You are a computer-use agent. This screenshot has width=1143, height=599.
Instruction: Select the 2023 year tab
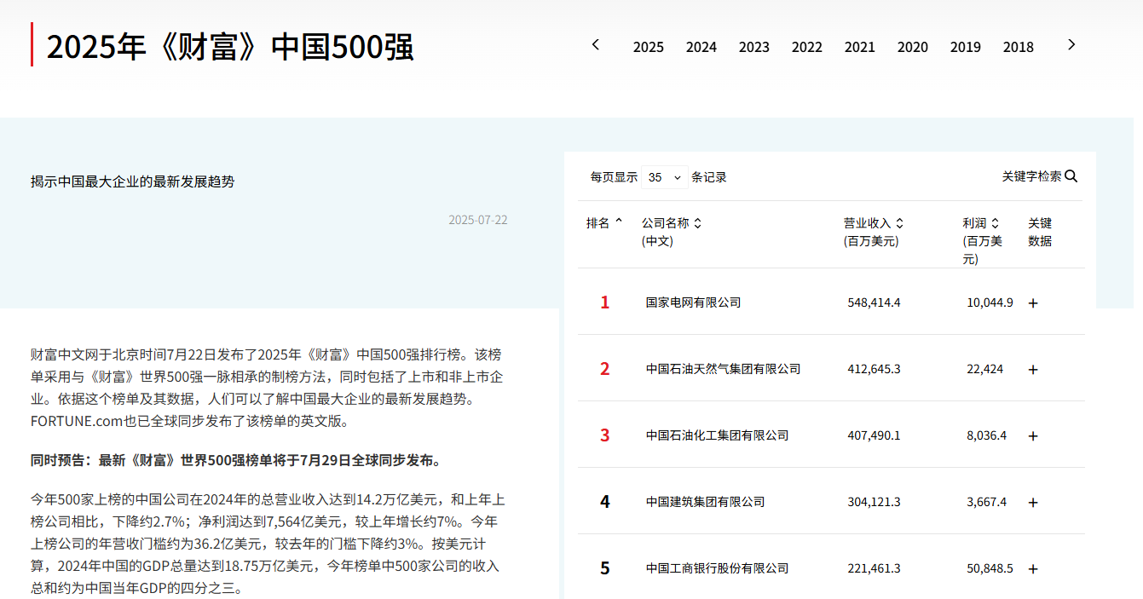click(754, 47)
